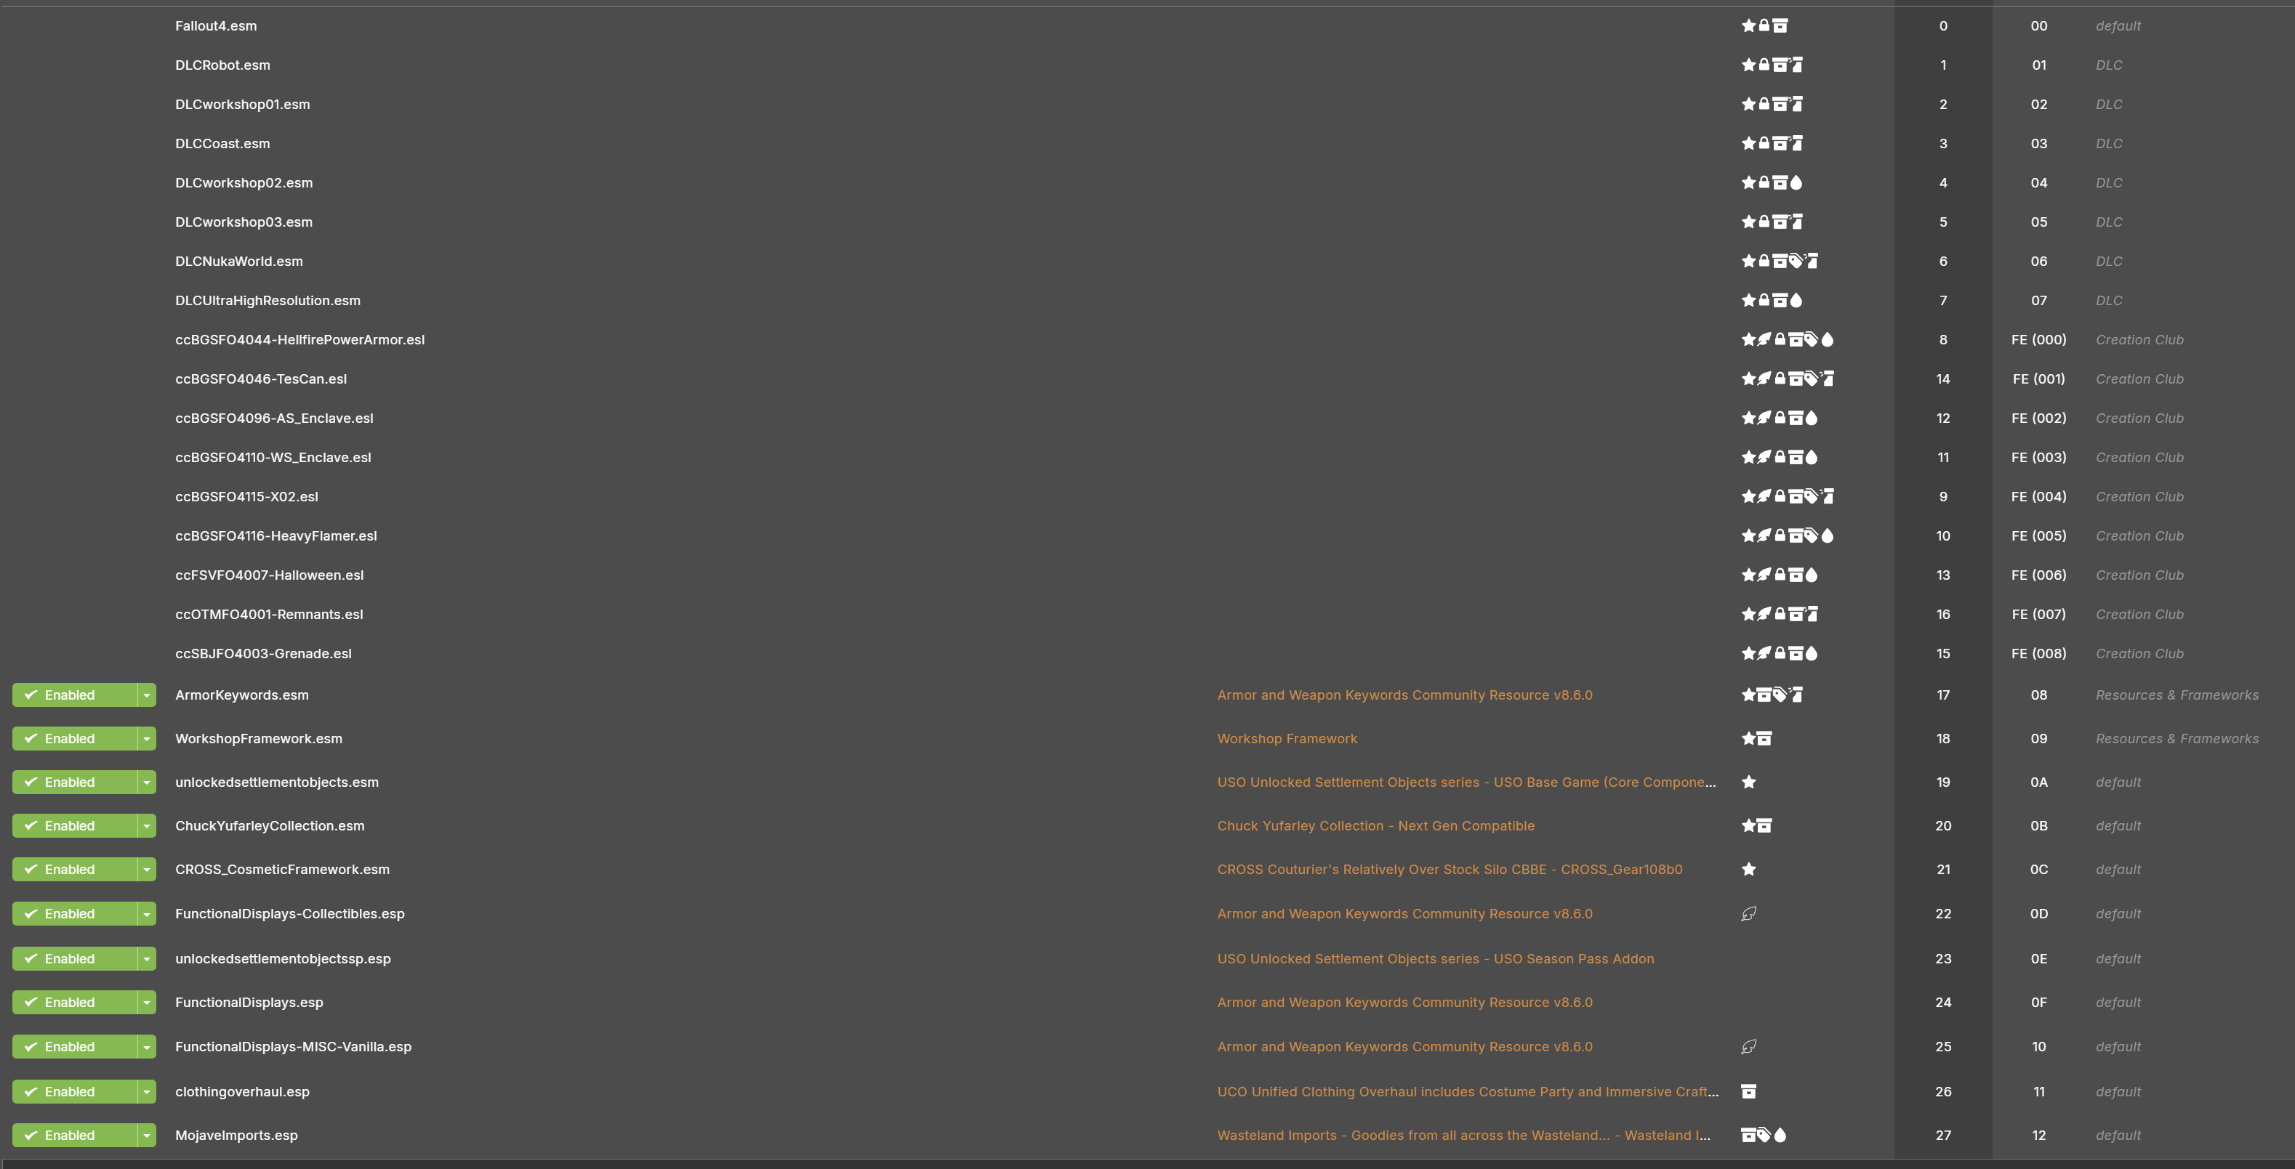
Task: Click mod index 0D for FunctionalDisplays-Collectibles.esp
Action: tap(2038, 913)
